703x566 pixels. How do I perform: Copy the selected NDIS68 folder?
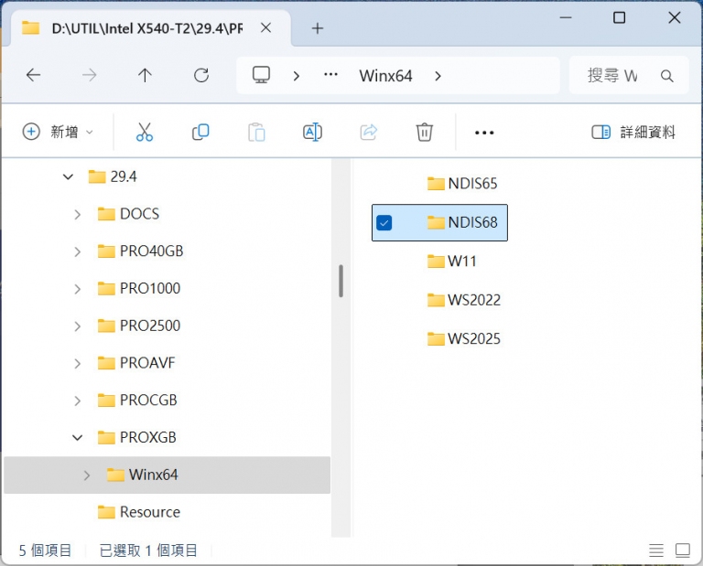pos(200,132)
